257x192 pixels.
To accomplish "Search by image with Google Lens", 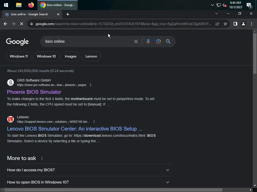I will coord(158,41).
